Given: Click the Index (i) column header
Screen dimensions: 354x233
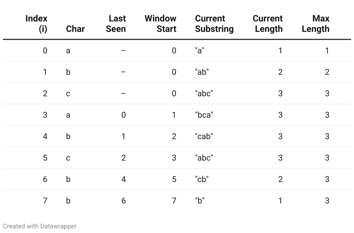Looking at the screenshot, I should click(x=36, y=24).
